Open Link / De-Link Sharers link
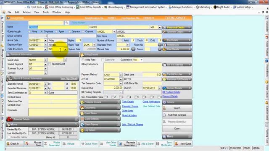 [132, 125]
